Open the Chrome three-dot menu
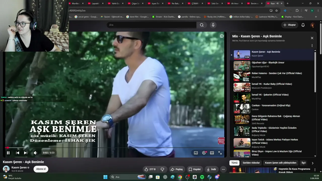The image size is (322, 181). pyautogui.click(x=318, y=11)
